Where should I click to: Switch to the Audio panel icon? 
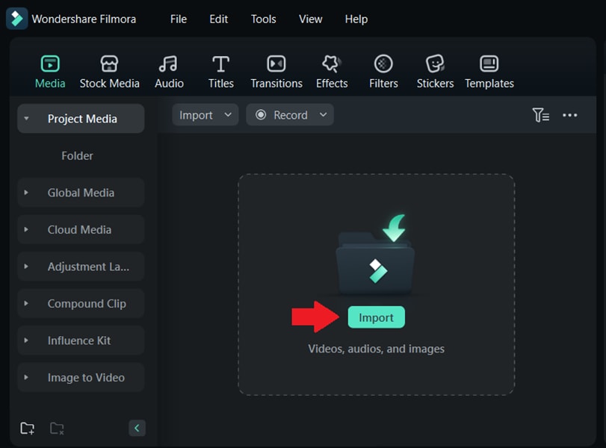point(169,63)
